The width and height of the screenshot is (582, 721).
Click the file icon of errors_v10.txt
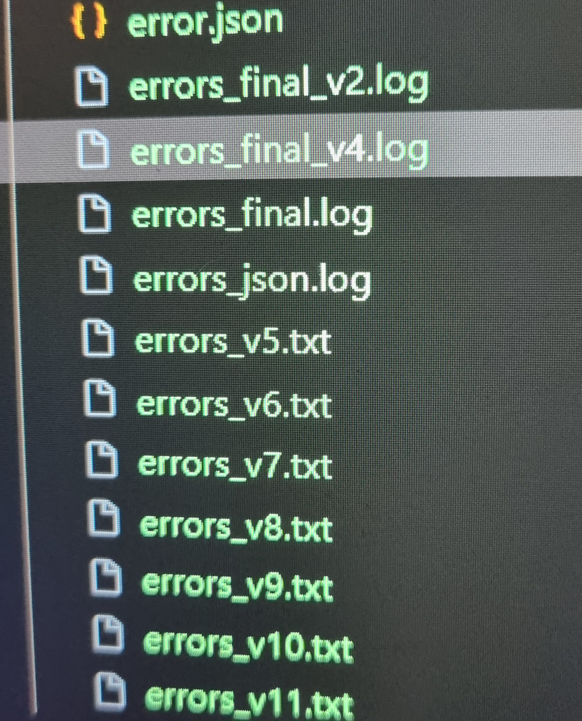point(108,635)
